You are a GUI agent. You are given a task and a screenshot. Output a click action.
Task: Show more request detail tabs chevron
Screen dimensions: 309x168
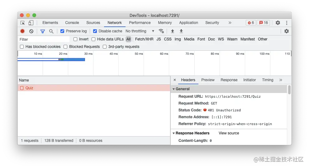[281, 80]
